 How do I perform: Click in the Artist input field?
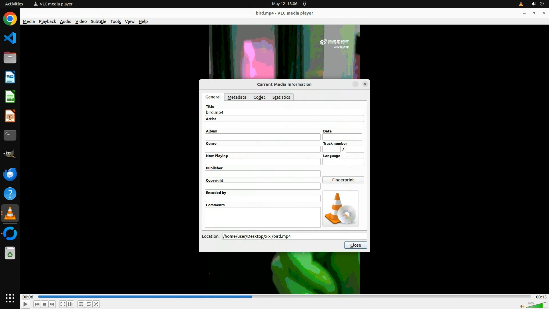click(284, 125)
